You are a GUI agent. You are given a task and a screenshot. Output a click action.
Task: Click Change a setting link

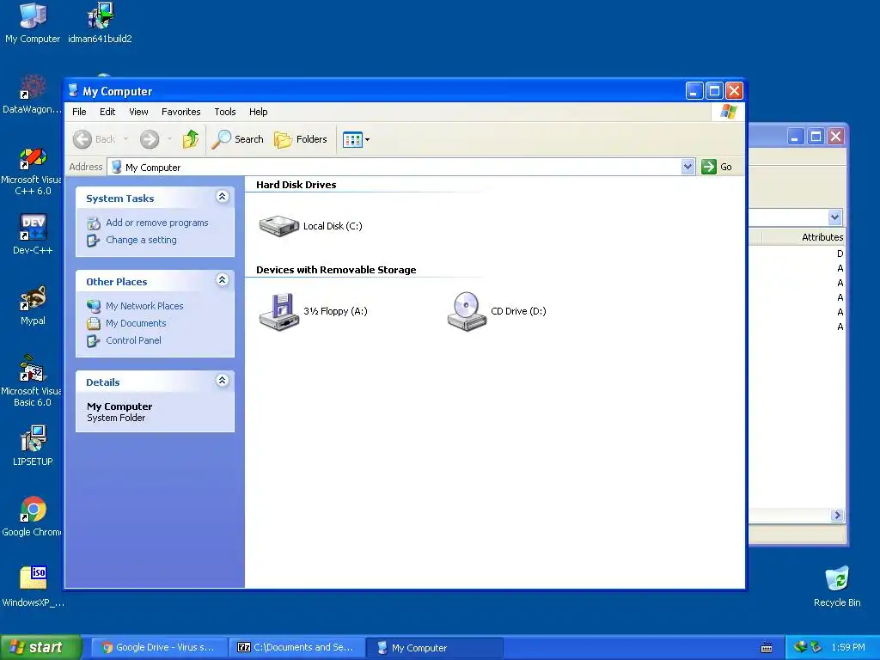[141, 241]
